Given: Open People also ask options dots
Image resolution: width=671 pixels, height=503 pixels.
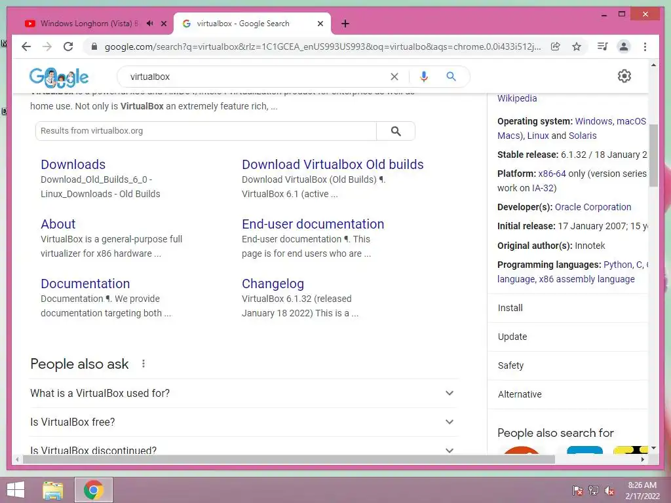Looking at the screenshot, I should 144,363.
